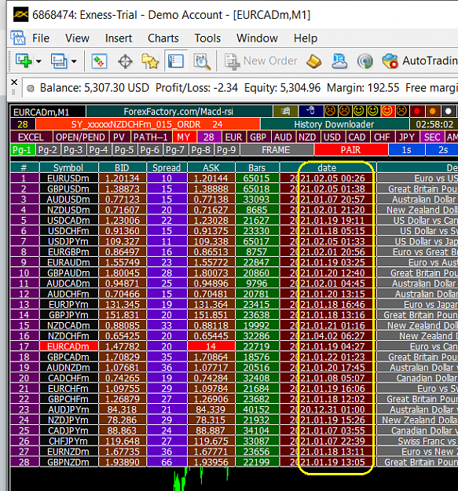Open the Charts menu
The image size is (458, 491).
pos(163,38)
